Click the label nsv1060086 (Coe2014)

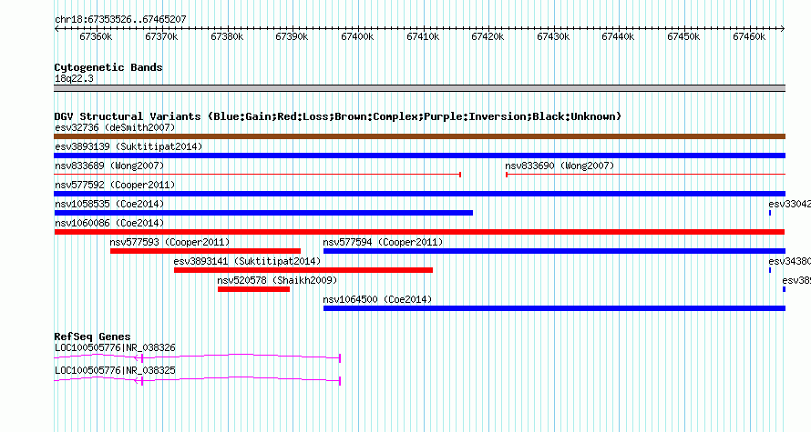pos(109,223)
